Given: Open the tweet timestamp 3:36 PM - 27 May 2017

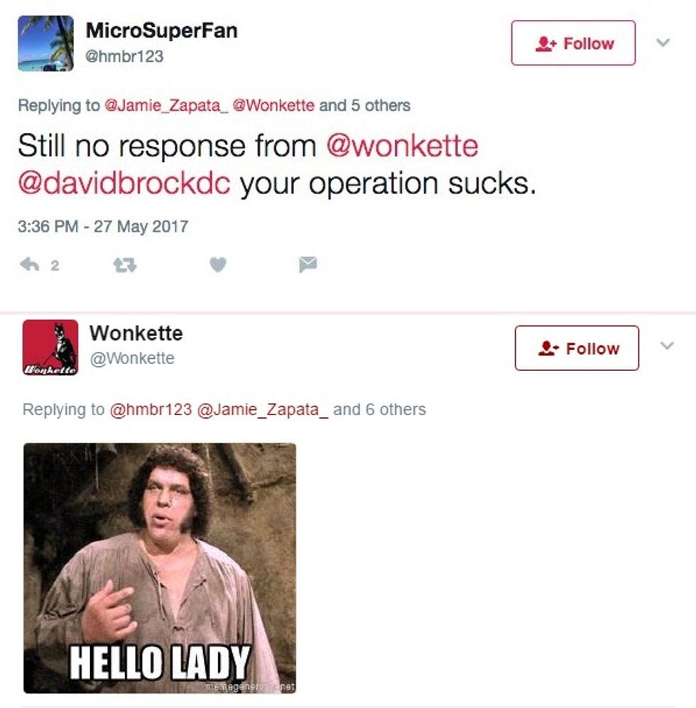Looking at the screenshot, I should point(103,226).
